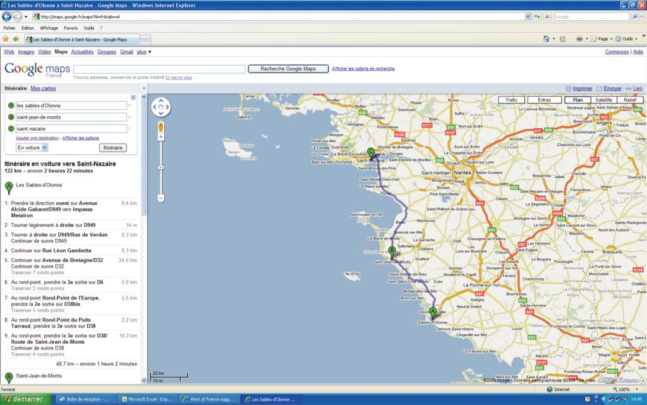Viewport: 647px width, 405px height.
Task: Click green pin A beside Les Sables-d'Olonne
Action: point(9,188)
